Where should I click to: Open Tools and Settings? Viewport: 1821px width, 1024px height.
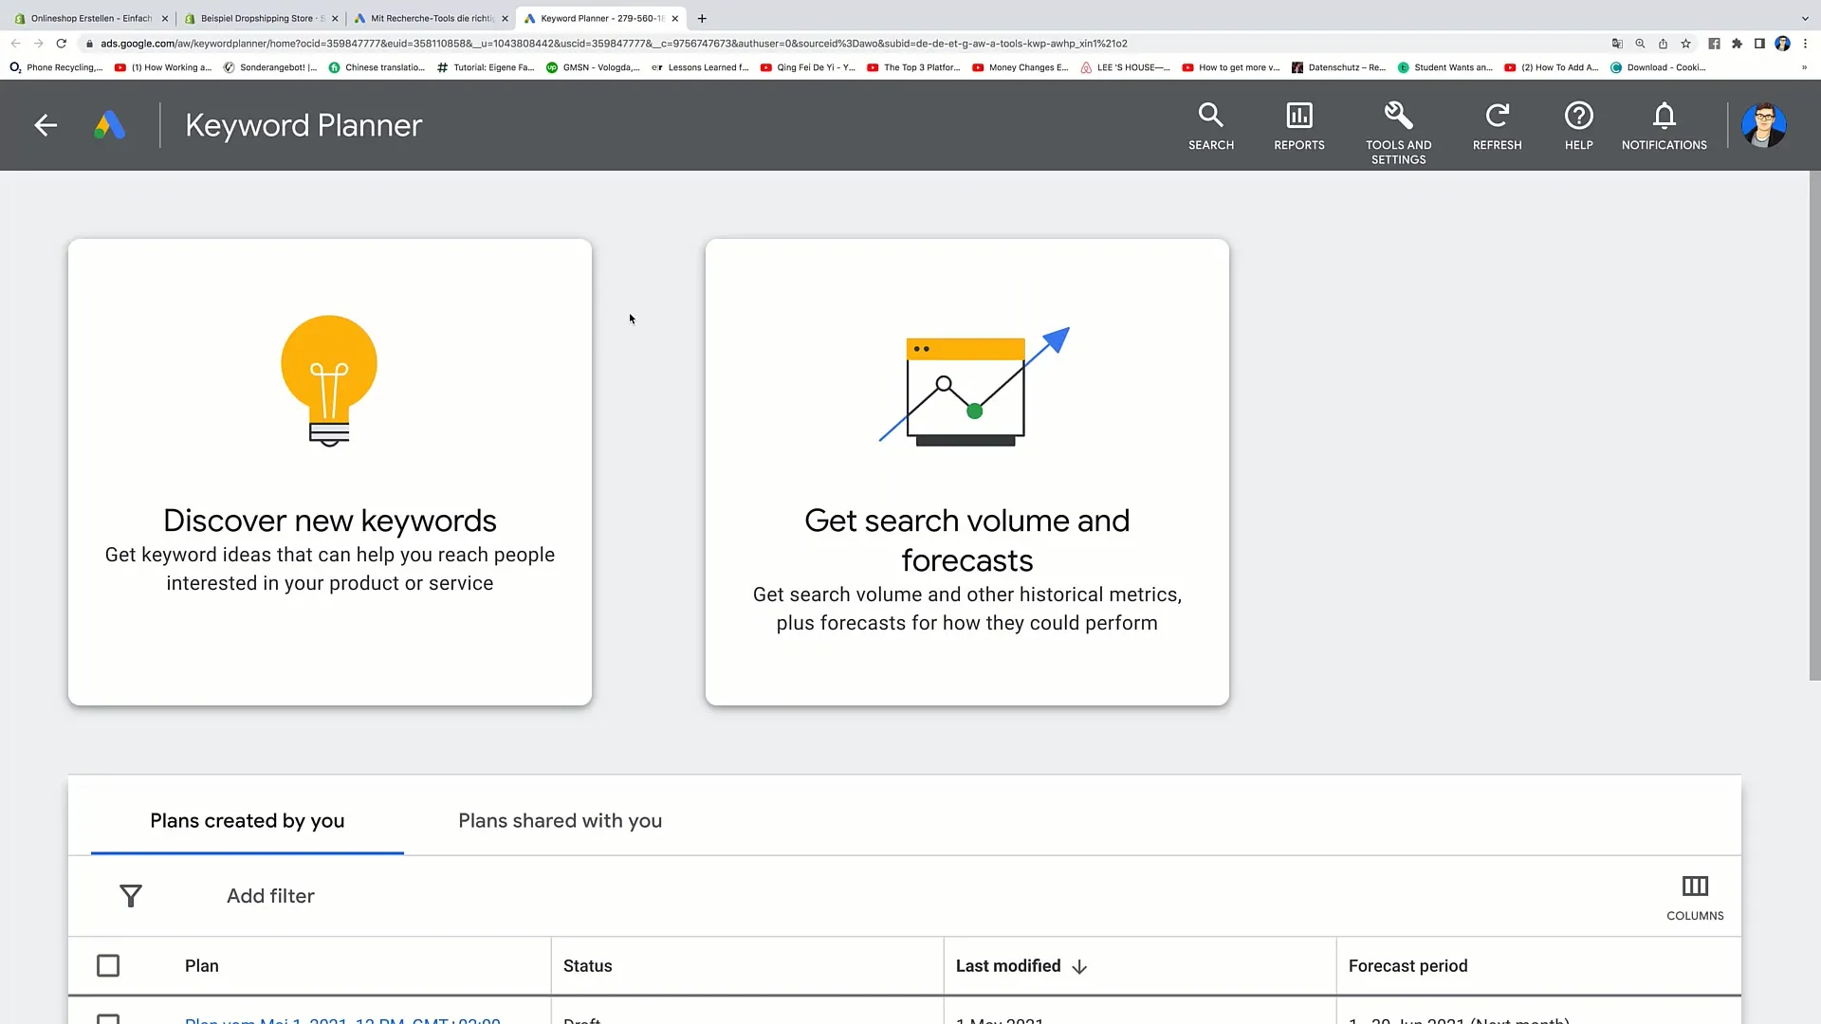(x=1398, y=133)
